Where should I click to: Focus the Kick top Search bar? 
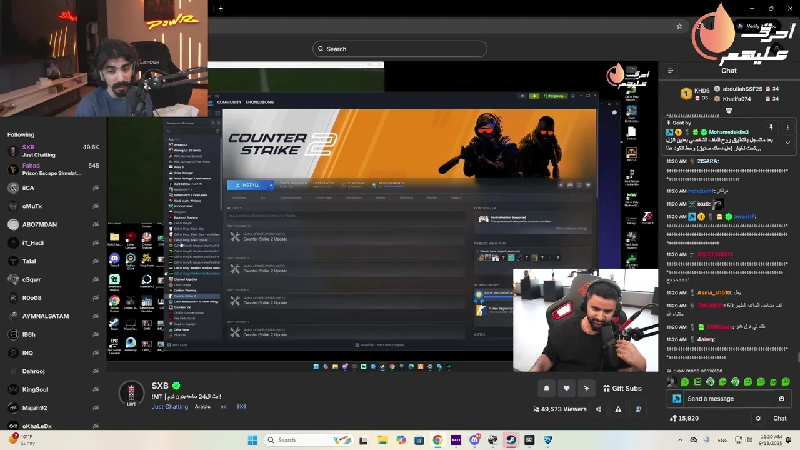coord(400,49)
